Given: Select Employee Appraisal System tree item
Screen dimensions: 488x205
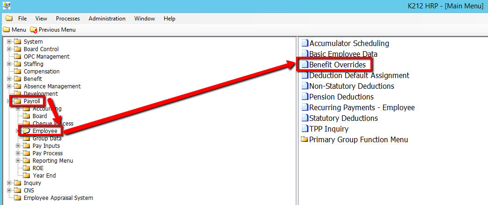Looking at the screenshot, I should coord(58,198).
